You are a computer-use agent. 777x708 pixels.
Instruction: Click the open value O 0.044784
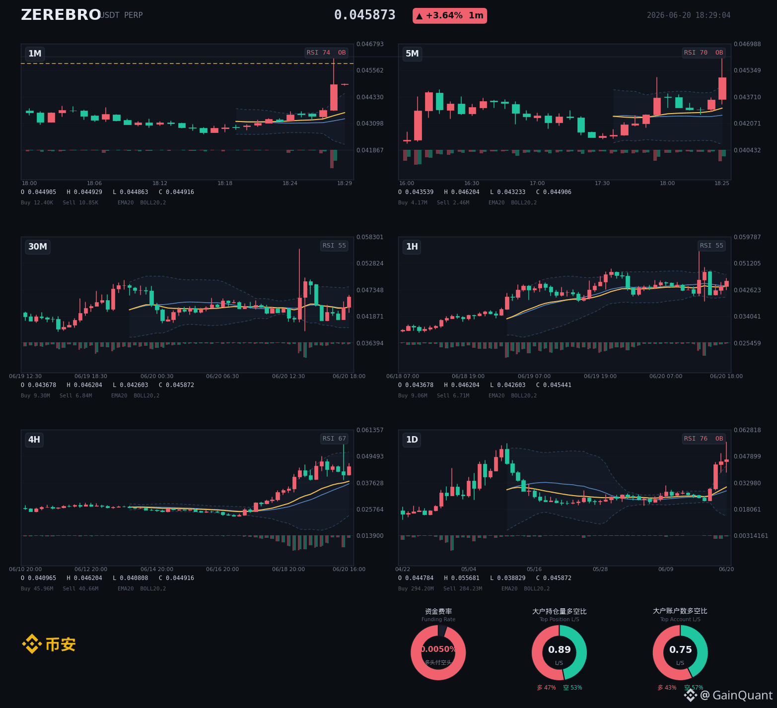coord(416,578)
